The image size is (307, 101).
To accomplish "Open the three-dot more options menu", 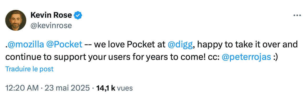I will tap(297, 15).
